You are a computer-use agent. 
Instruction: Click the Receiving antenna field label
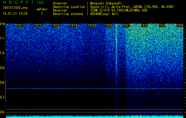(x=68, y=14)
